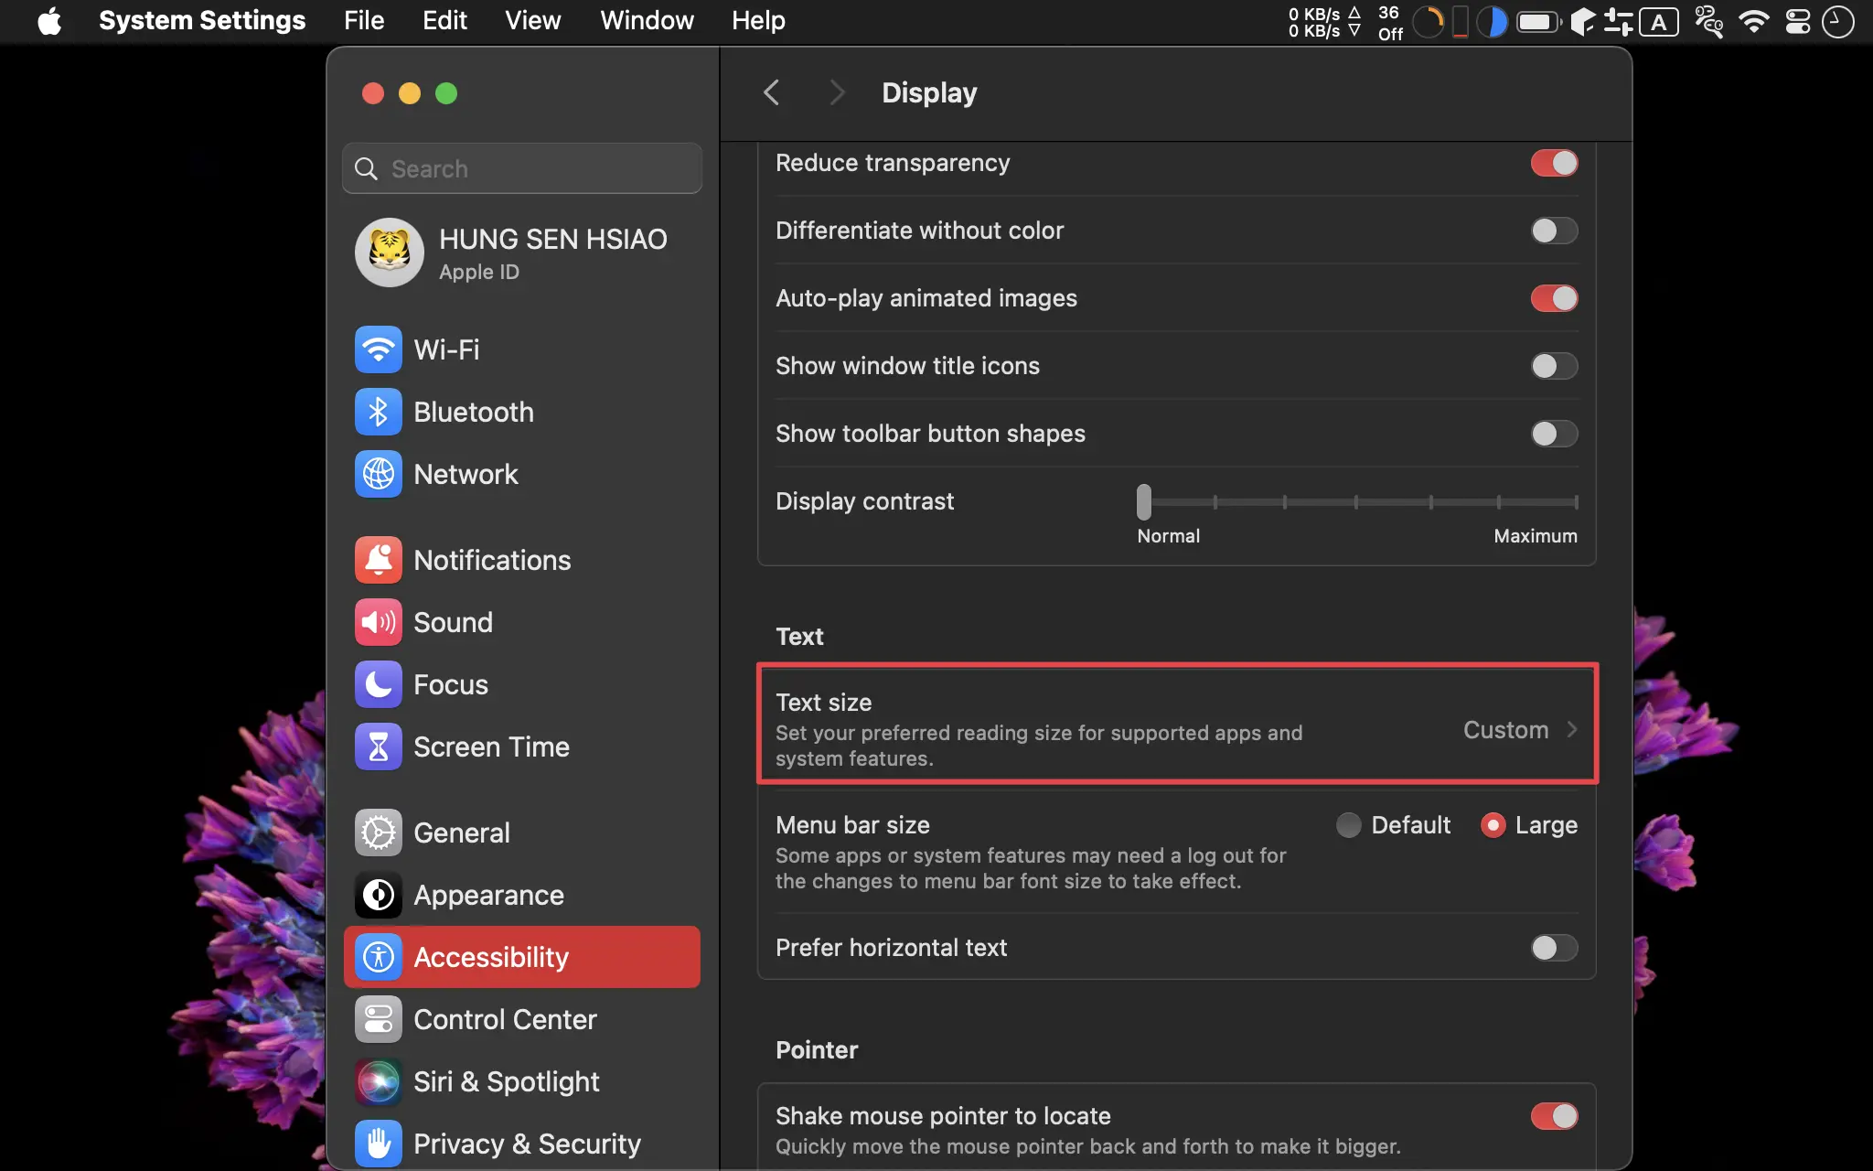The height and width of the screenshot is (1171, 1873).
Task: Enable Differentiate without color
Action: (1554, 231)
